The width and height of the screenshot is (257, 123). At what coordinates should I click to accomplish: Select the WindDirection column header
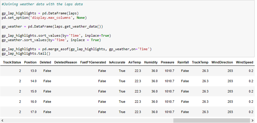coord(222,62)
